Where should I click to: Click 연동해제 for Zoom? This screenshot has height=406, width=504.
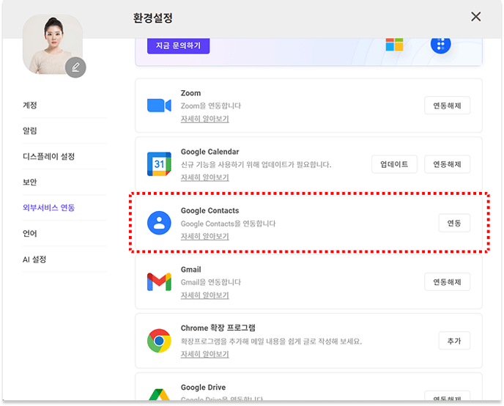[447, 106]
